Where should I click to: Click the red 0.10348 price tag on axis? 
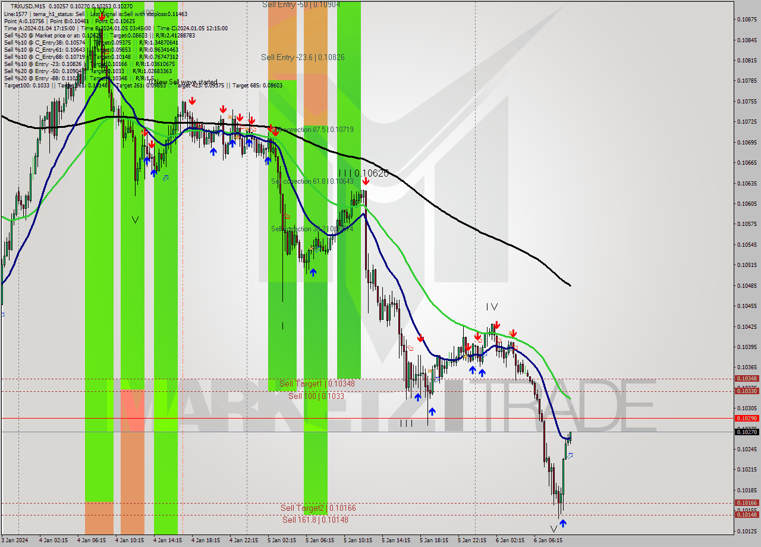coord(747,378)
